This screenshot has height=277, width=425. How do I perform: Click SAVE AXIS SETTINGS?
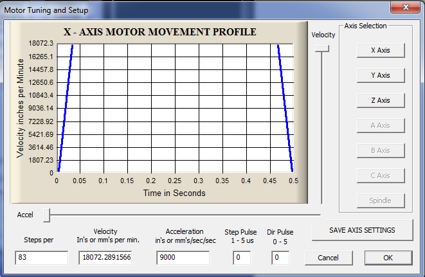tap(363, 230)
